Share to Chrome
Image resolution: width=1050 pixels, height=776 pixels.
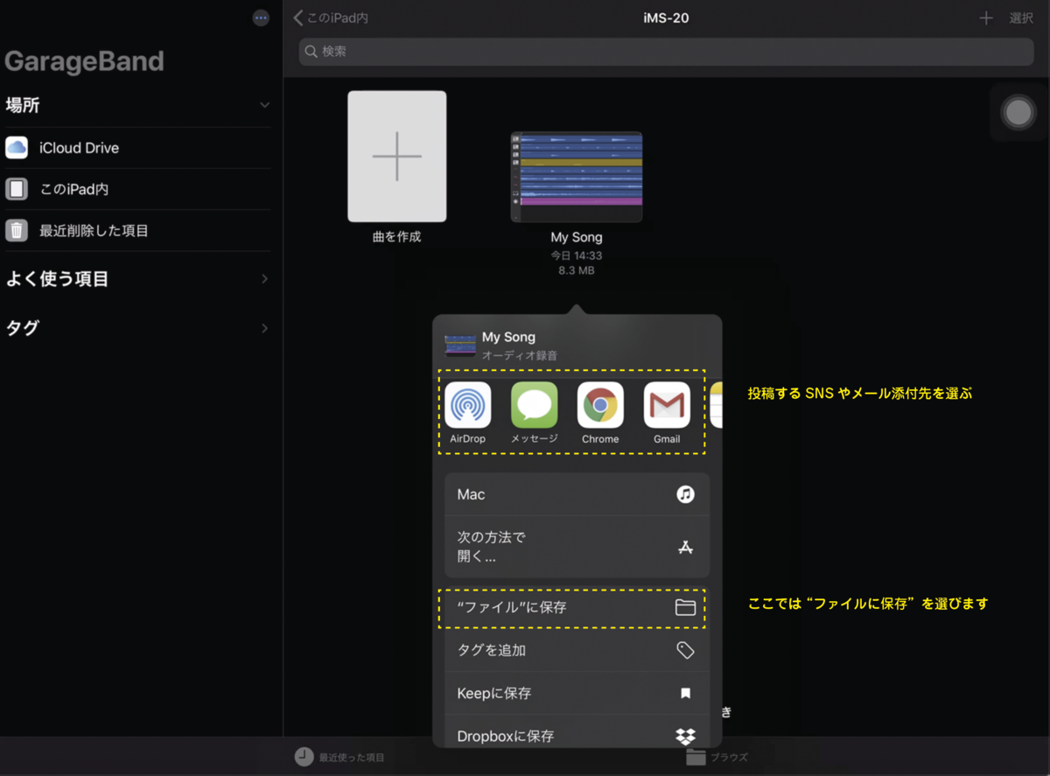600,413
